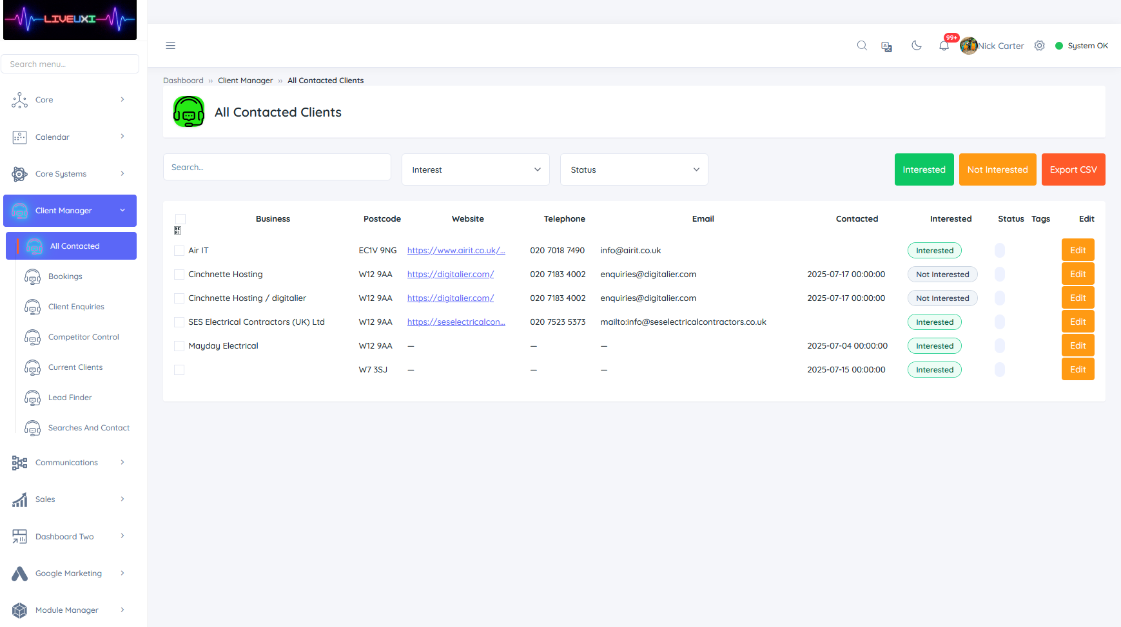Screen dimensions: 1121x627
Task: Open Client Enquiries menu item
Action: pyautogui.click(x=76, y=307)
